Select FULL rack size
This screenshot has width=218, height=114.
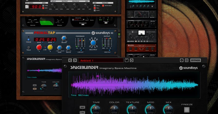point(95,8)
